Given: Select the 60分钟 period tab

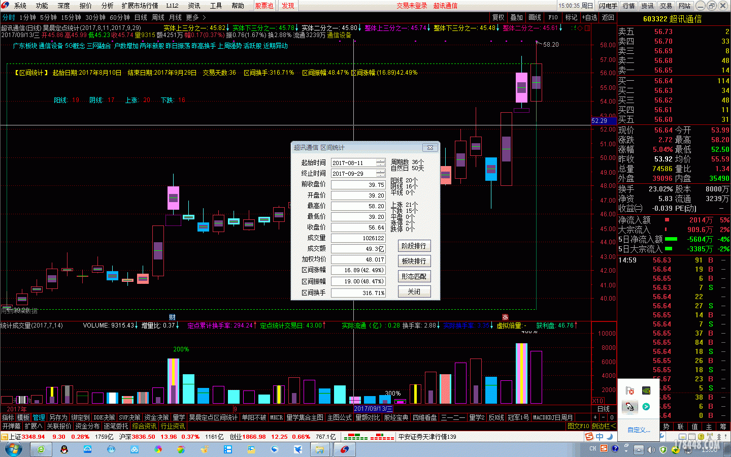Looking at the screenshot, I should tap(120, 17).
